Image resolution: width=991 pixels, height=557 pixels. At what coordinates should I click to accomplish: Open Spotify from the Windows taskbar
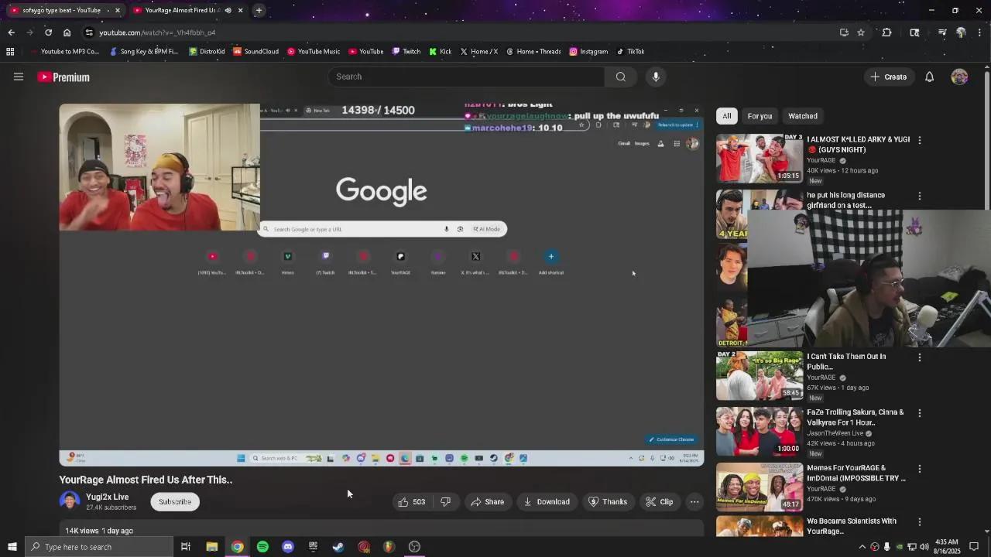(262, 547)
